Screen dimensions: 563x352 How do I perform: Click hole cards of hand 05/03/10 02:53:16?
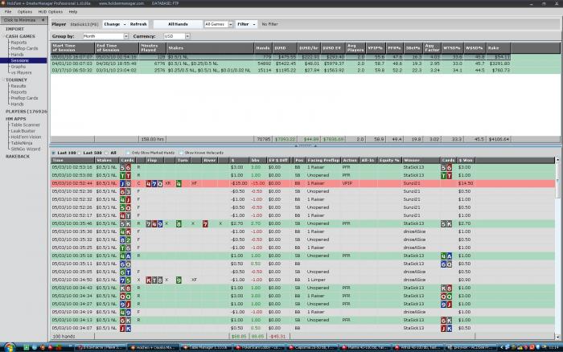coord(125,168)
